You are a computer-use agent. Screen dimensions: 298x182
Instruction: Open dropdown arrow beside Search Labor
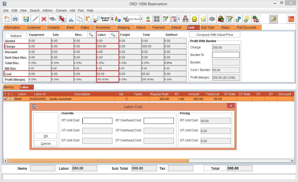click(112, 19)
